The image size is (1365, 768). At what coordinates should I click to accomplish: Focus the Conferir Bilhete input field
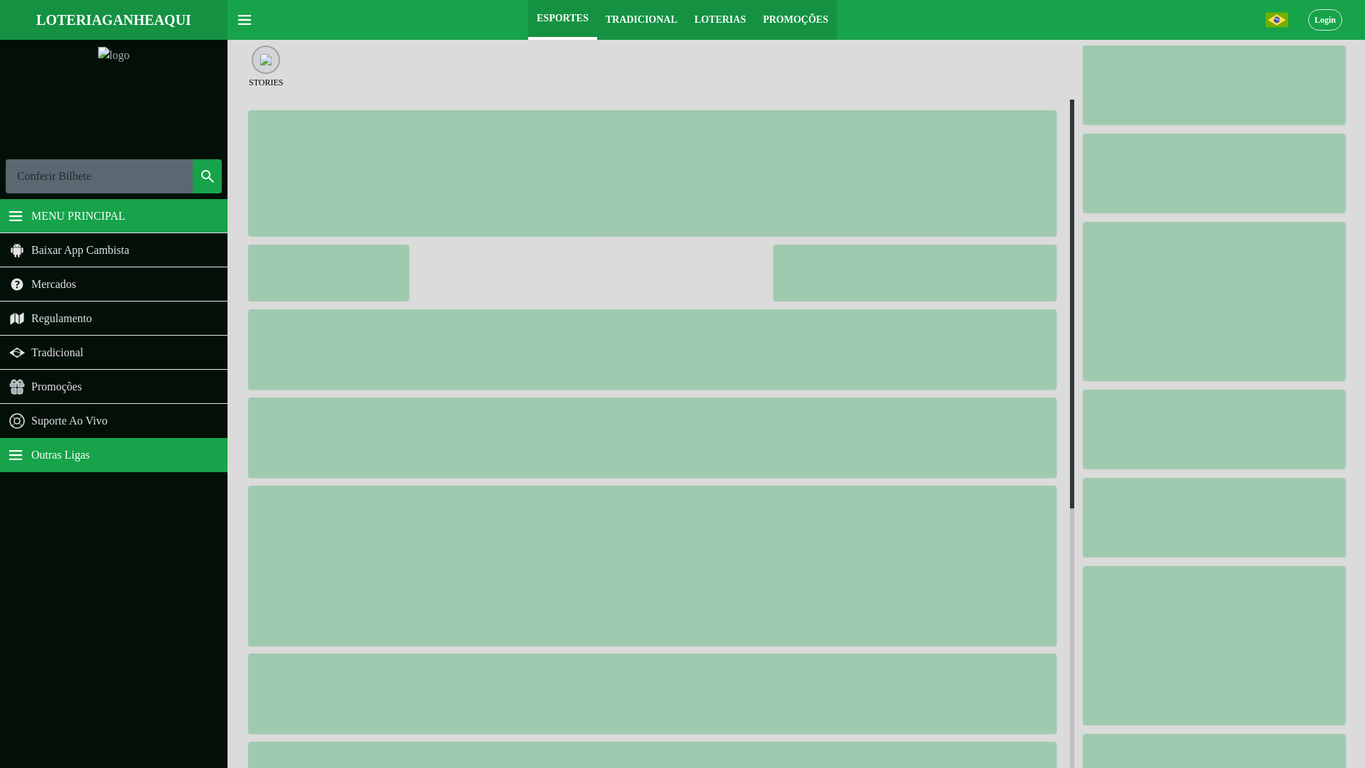click(100, 176)
